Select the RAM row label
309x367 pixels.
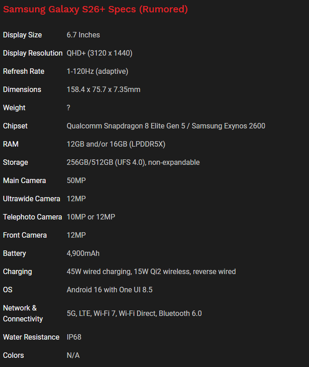tap(11, 144)
